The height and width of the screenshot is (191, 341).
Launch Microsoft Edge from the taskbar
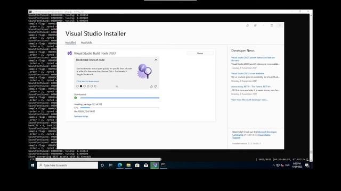tap(119, 165)
